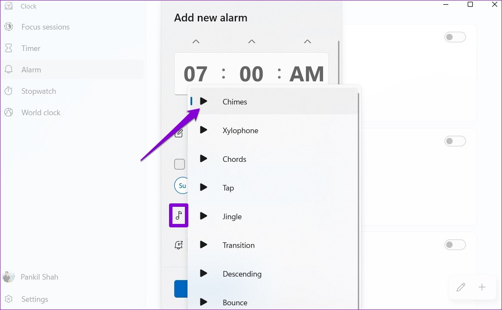Choose Descending alarm sound
Image resolution: width=502 pixels, height=310 pixels.
click(x=242, y=274)
